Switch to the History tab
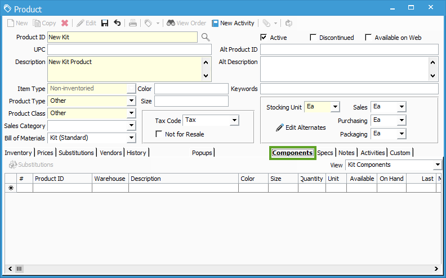Viewport: 446px width, 278px height. 136,153
